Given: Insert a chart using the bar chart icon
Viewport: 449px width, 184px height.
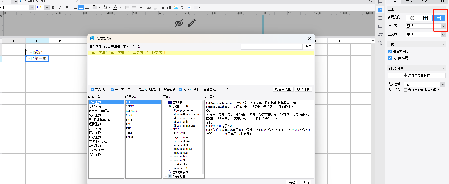Looking at the screenshot, I should pos(169,7).
